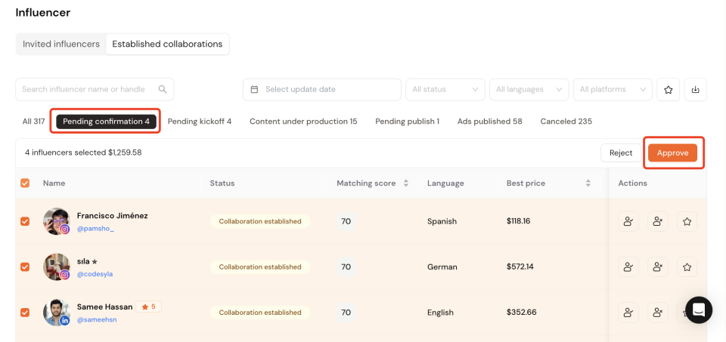The height and width of the screenshot is (342, 726).
Task: Select the Pending kickoff 4 tab
Action: (200, 122)
